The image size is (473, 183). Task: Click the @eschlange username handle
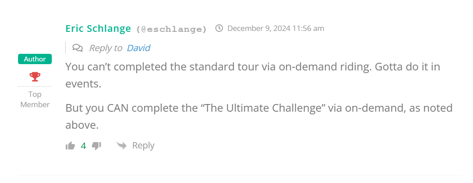click(x=172, y=29)
